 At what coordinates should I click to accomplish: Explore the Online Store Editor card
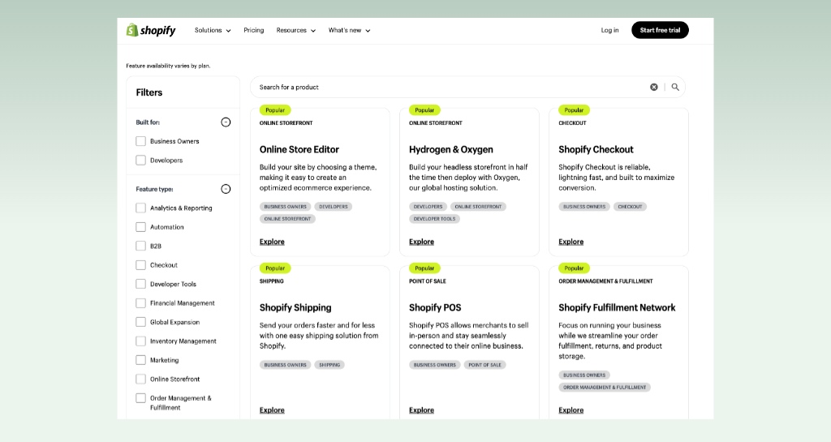pyautogui.click(x=272, y=242)
